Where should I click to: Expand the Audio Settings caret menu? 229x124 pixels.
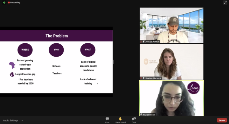tap(22, 121)
